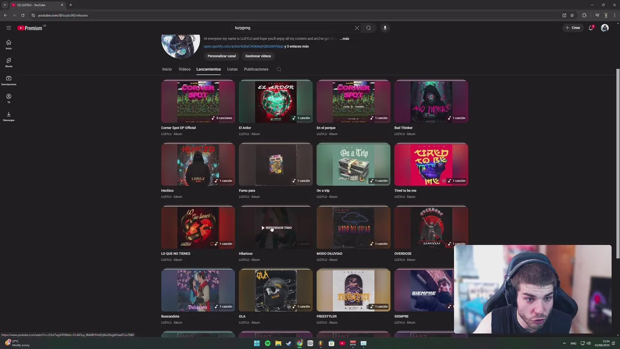Switch to the Listas channel tab
Image resolution: width=620 pixels, height=349 pixels.
click(232, 69)
